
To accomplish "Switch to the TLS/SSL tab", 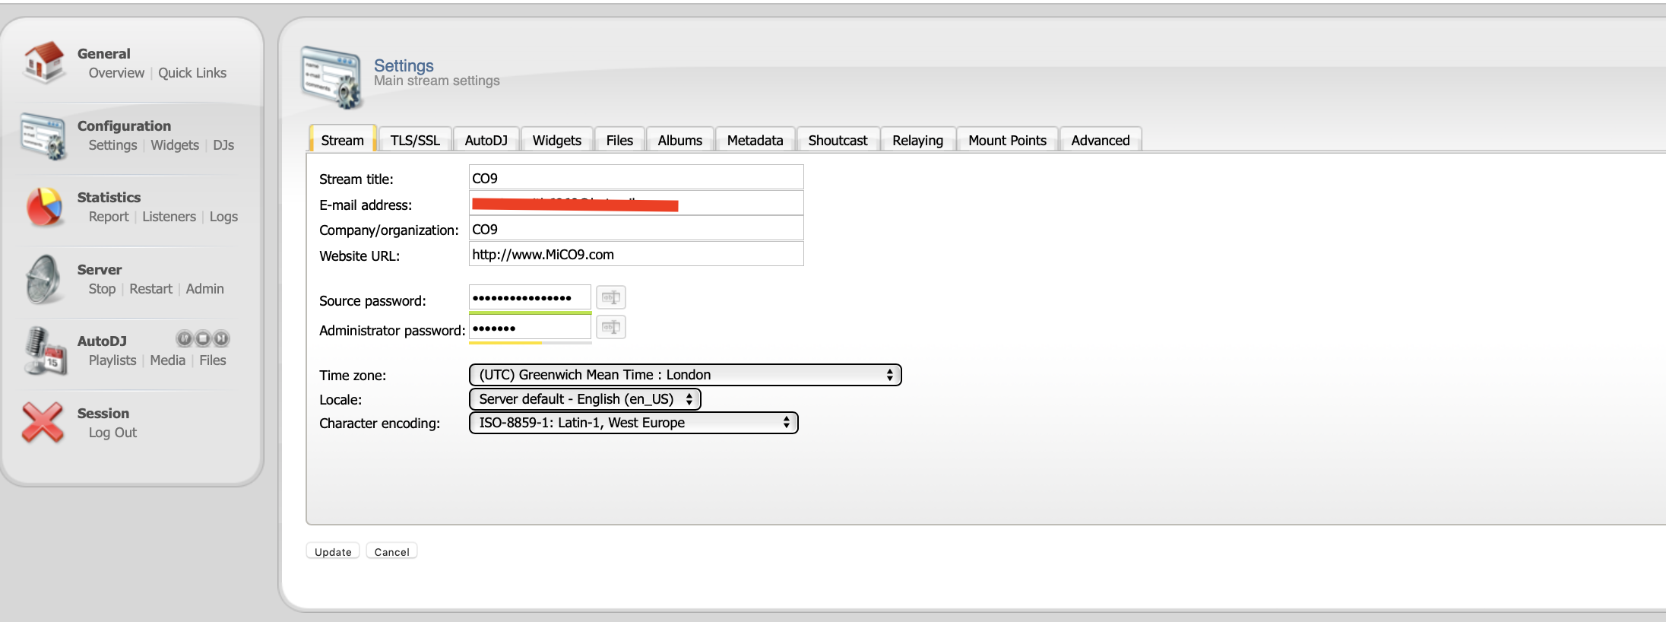I will point(415,140).
